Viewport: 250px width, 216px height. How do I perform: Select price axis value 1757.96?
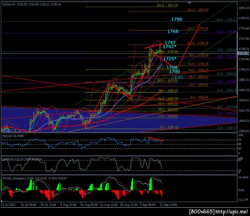click(244, 39)
